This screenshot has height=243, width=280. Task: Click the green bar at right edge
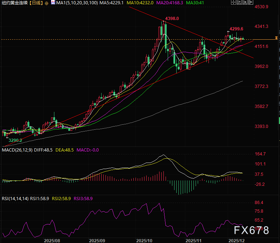point(279,121)
